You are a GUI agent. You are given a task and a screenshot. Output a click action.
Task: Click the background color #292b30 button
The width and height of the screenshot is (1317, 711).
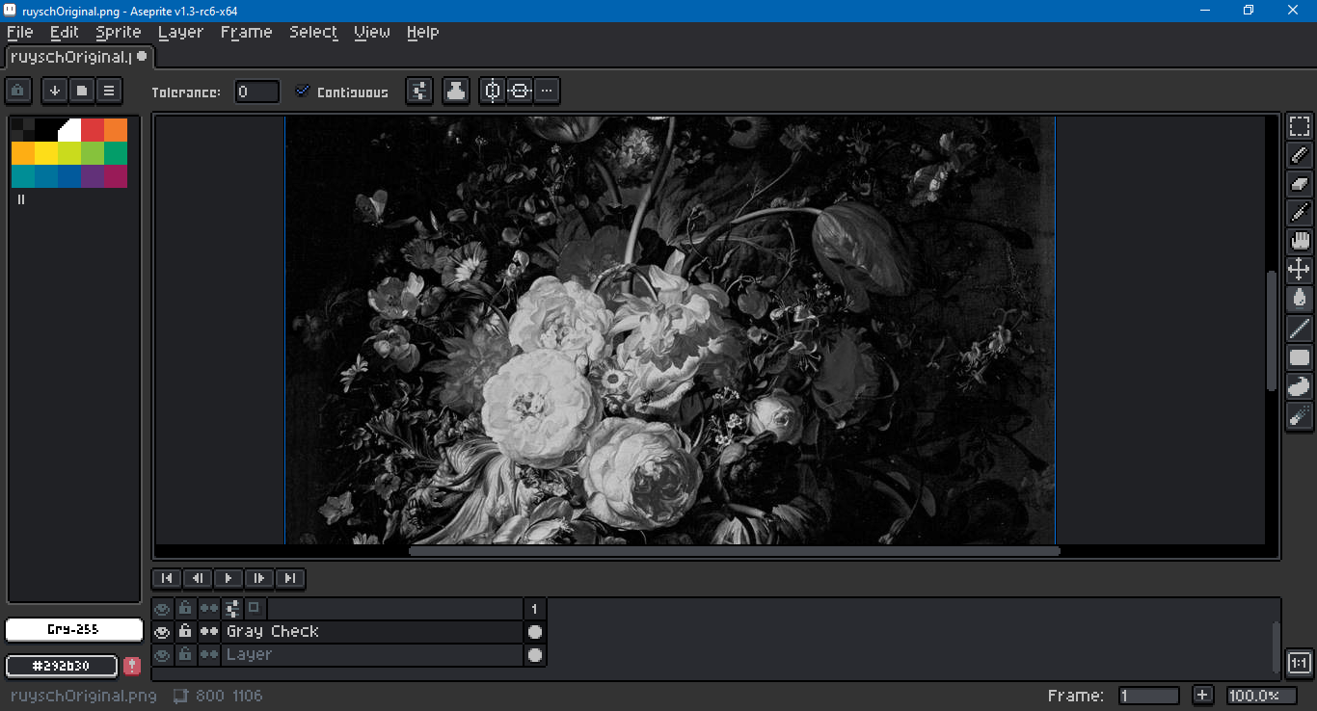62,666
